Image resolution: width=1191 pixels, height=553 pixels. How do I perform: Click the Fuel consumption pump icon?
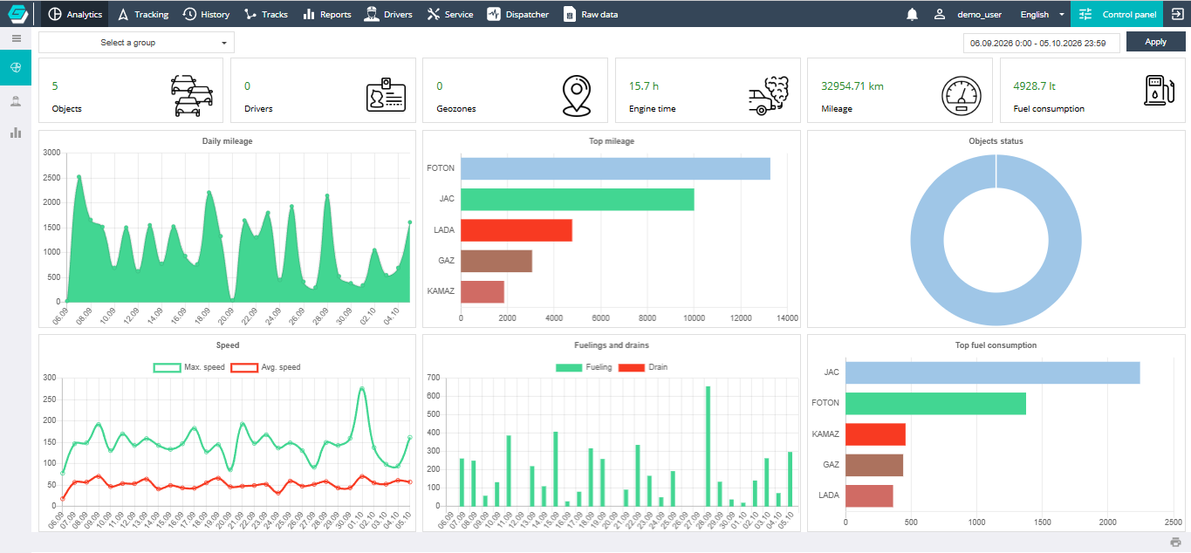[1160, 91]
